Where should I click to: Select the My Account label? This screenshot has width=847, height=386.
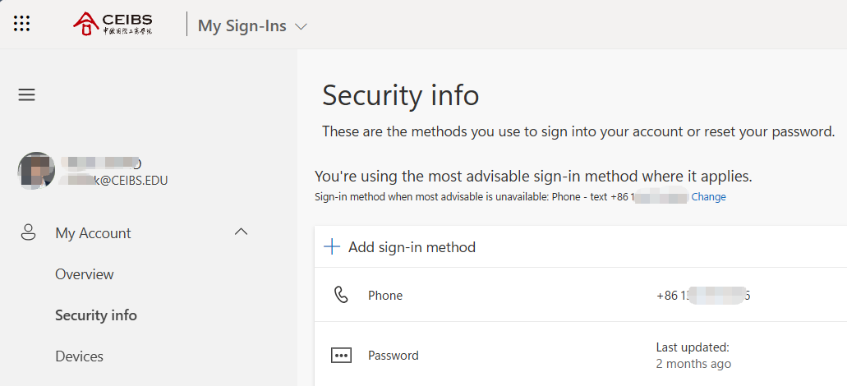pyautogui.click(x=93, y=233)
